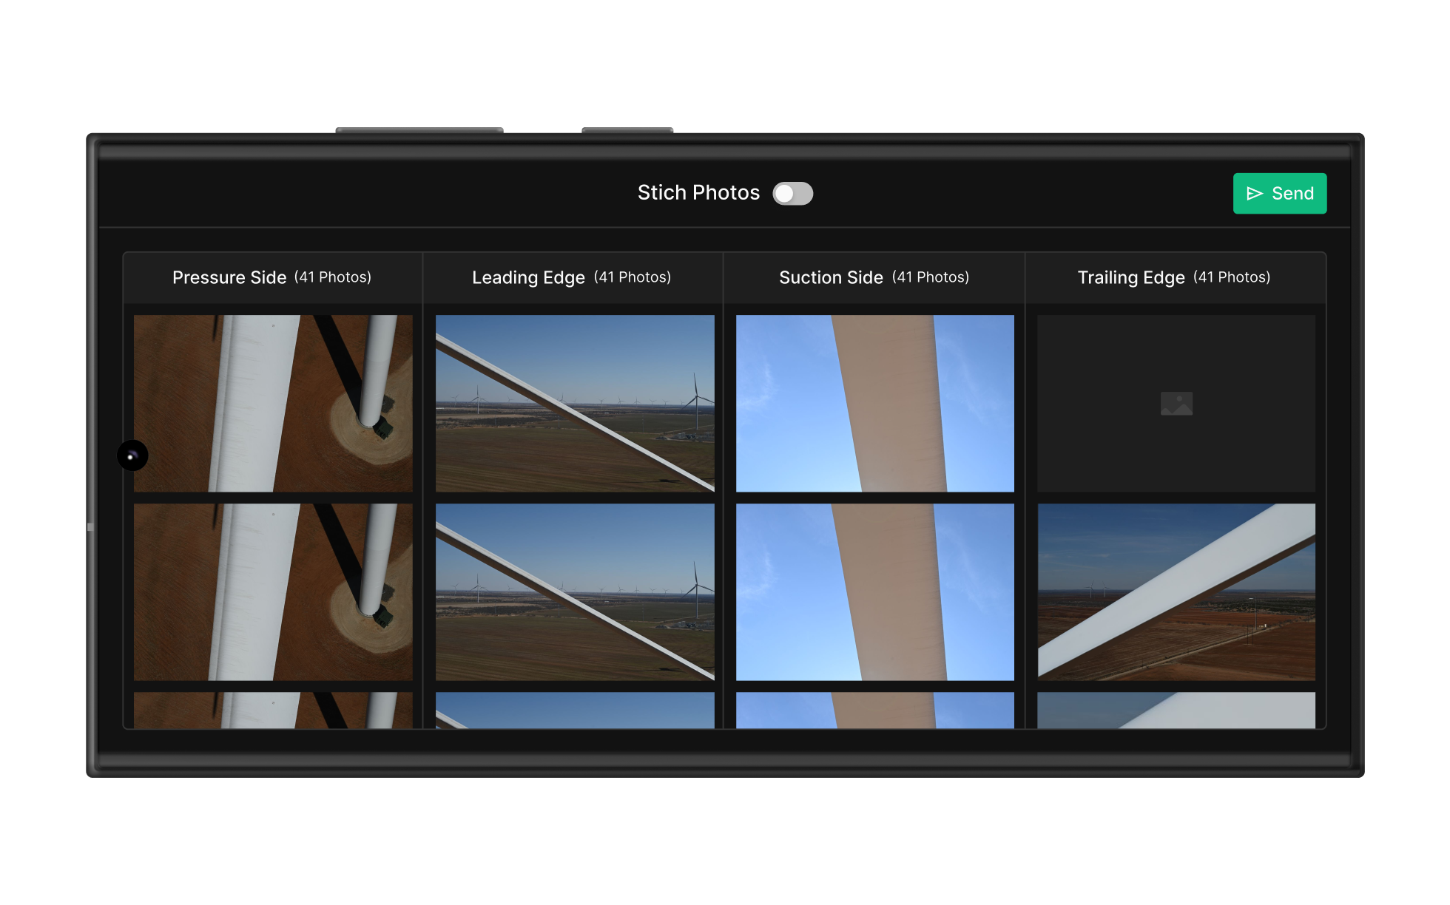
Task: Click the 41 Photos count under Suction Side
Action: tap(931, 277)
